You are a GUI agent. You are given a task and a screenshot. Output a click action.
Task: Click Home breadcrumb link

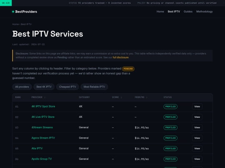(15, 24)
